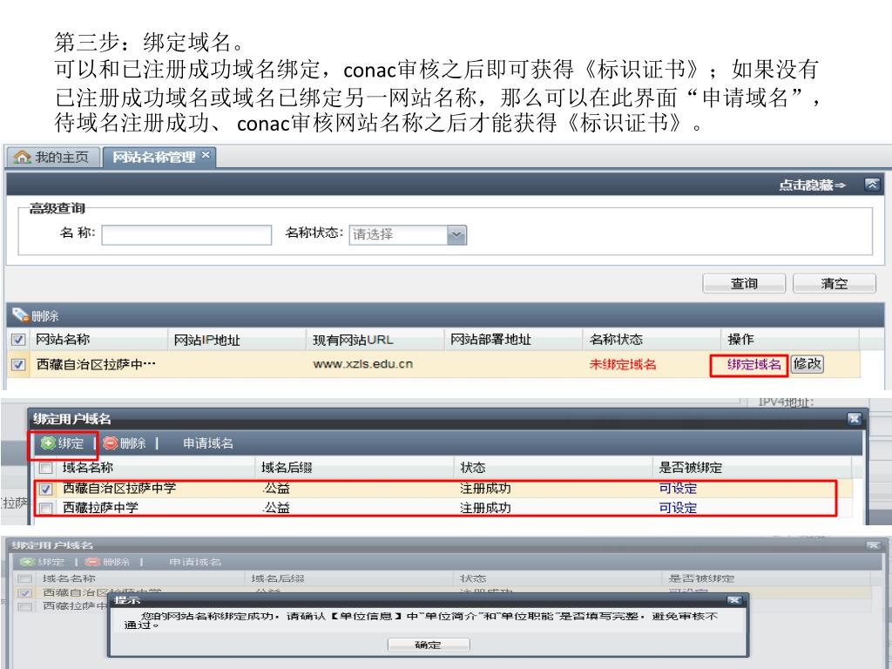Click the green 绑定 icon outlined in red

(48, 443)
